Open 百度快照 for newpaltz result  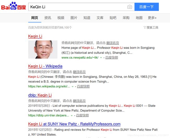[112, 57]
